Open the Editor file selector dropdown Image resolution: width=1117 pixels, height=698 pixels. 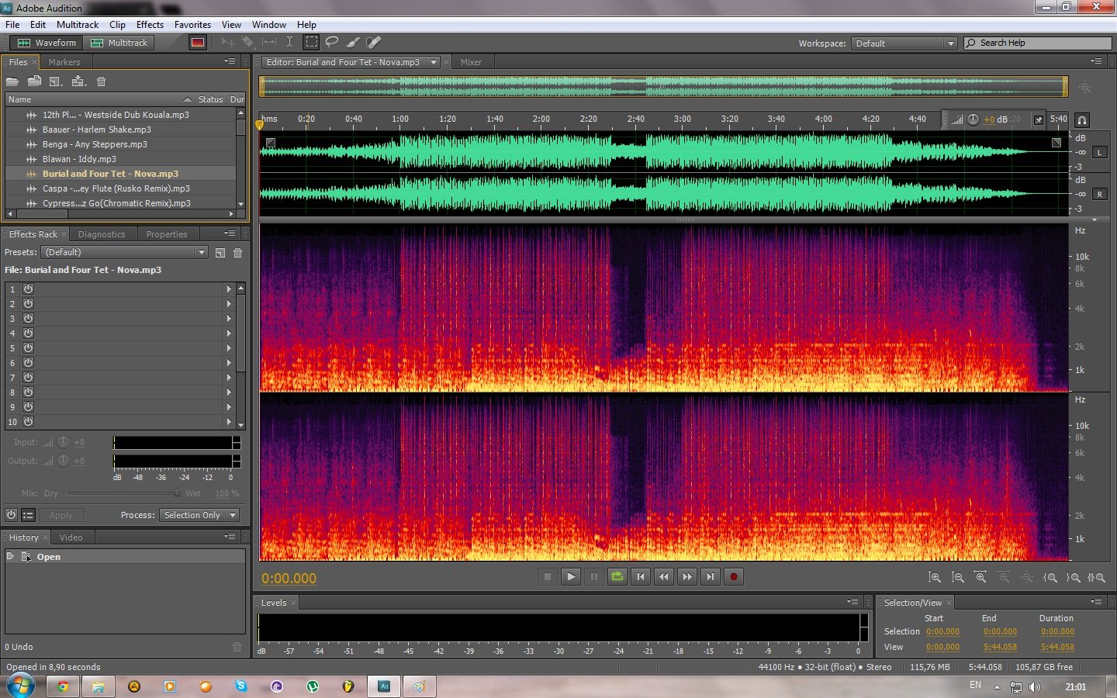point(434,62)
